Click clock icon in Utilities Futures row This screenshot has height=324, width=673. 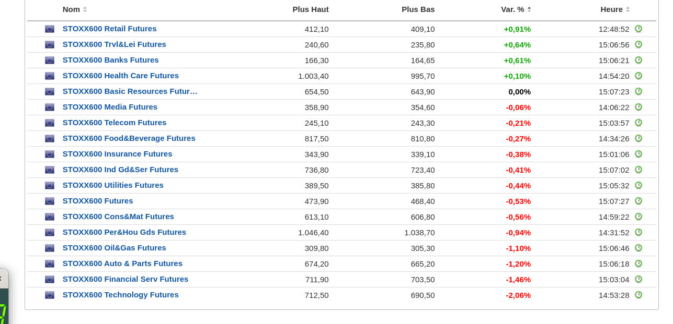(638, 185)
